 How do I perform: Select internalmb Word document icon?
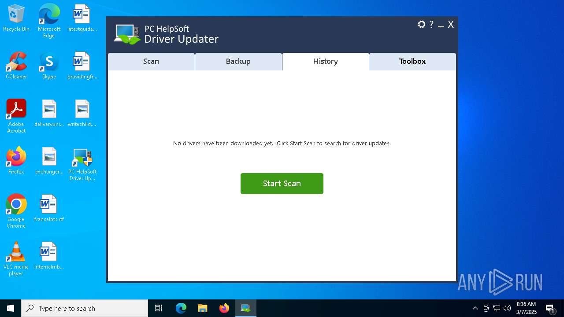coord(49,256)
